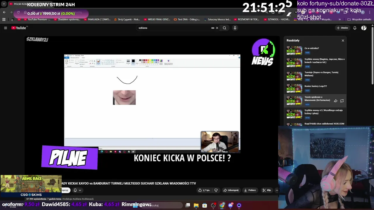Jump to chapter 'Turnieje (Xayoo vs Bungee...'
Image resolution: width=374 pixels, height=210 pixels.
tap(321, 74)
